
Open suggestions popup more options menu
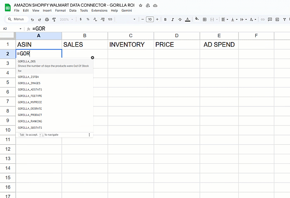click(x=89, y=135)
